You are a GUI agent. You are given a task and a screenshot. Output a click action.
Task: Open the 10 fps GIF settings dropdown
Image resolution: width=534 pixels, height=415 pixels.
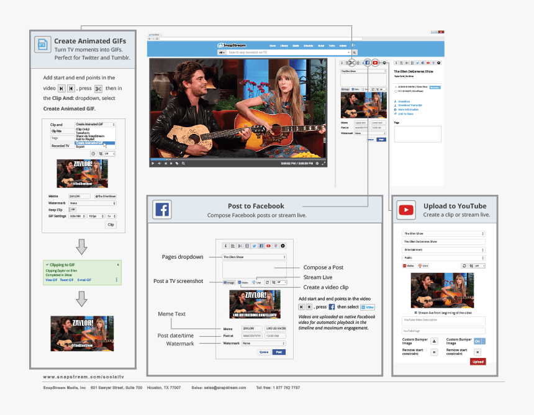click(x=96, y=216)
